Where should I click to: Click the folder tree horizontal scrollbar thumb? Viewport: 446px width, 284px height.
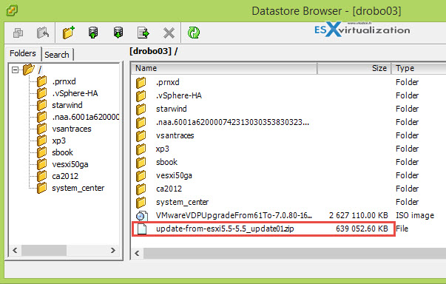coord(44,251)
